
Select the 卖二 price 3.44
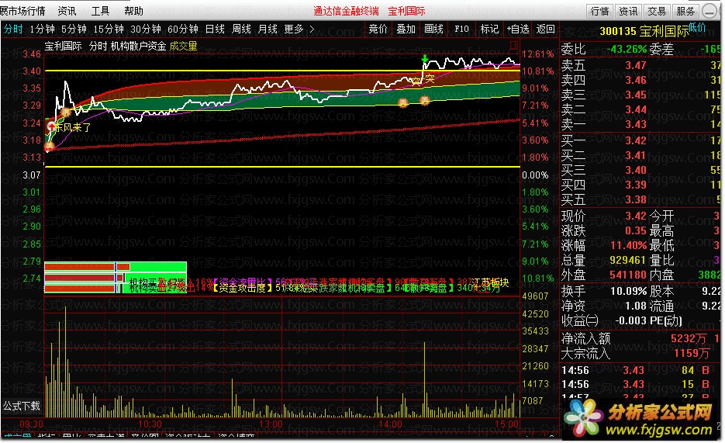click(636, 109)
